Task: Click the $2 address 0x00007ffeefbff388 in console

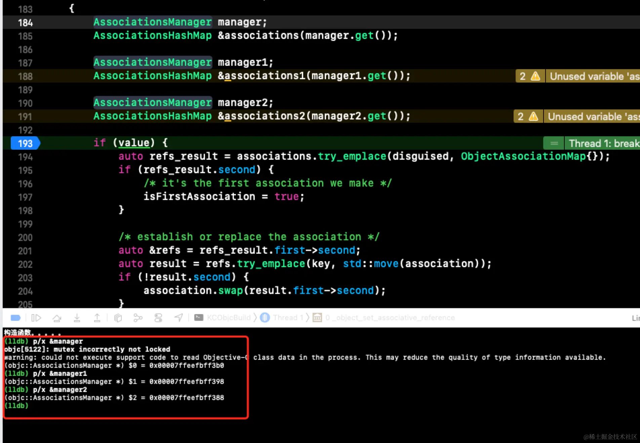Action: tap(187, 398)
